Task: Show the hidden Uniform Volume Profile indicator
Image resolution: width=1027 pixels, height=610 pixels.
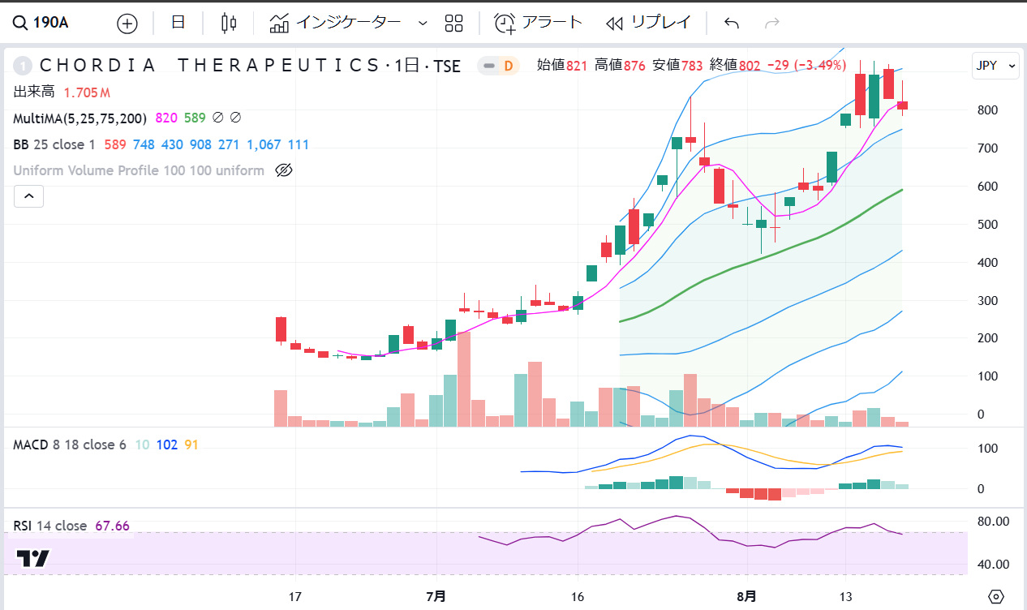Action: pyautogui.click(x=283, y=170)
